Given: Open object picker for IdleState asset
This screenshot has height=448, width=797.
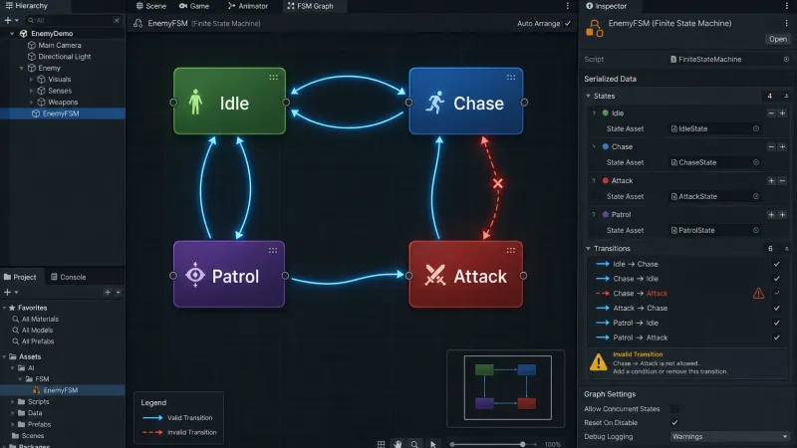Looking at the screenshot, I should coord(756,129).
